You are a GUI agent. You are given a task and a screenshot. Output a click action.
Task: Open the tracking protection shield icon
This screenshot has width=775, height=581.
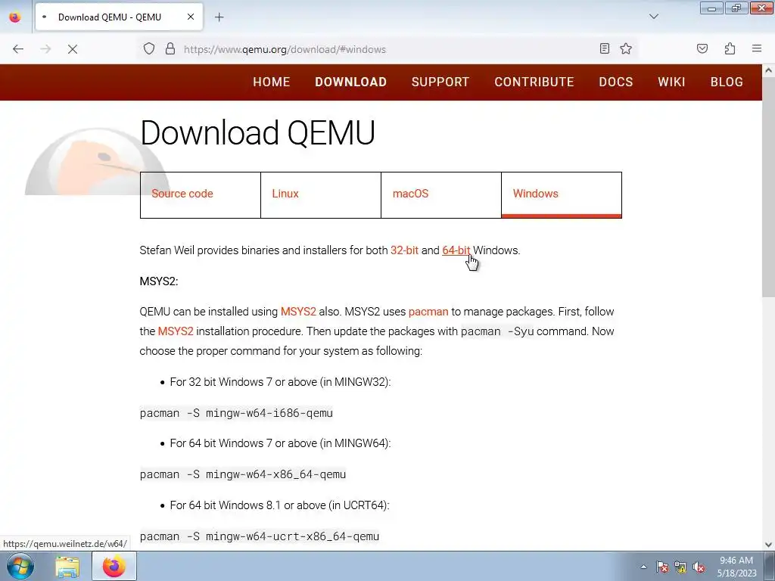(149, 49)
